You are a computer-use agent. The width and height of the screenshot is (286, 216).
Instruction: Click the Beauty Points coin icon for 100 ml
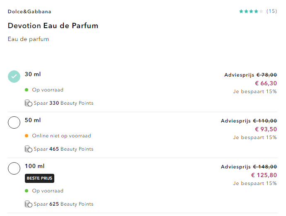[28, 204]
